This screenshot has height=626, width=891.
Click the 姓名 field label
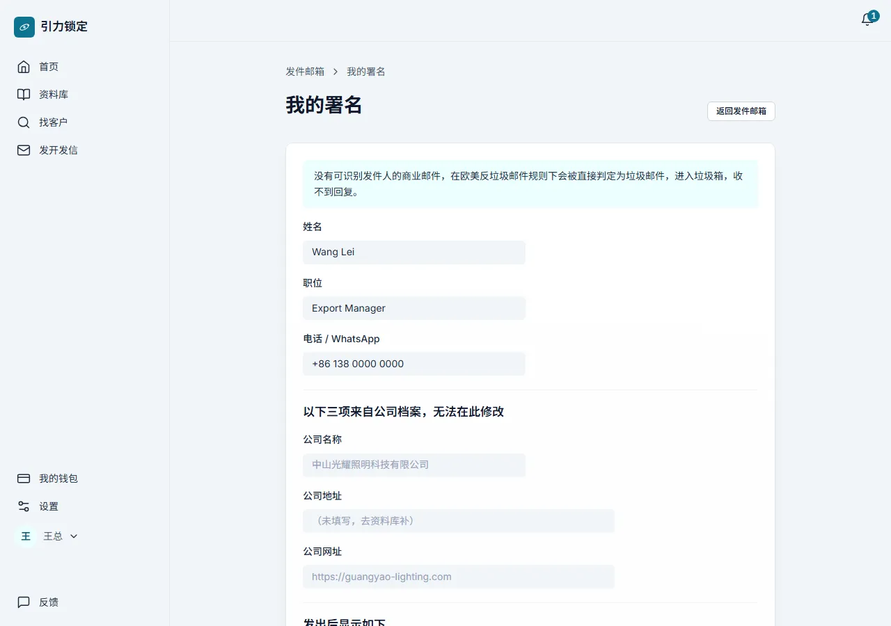(x=313, y=227)
